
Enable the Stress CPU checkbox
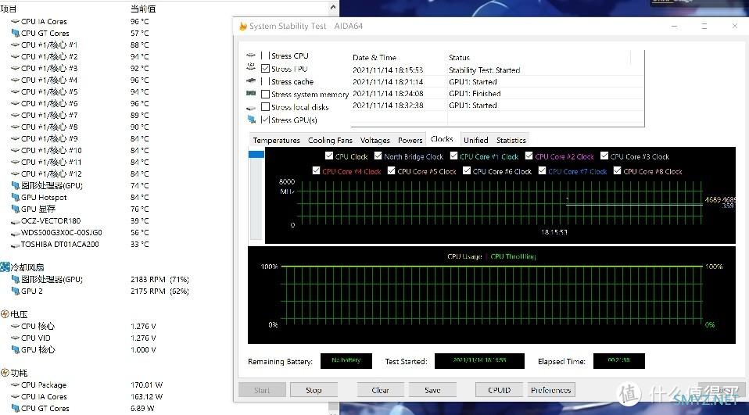click(266, 55)
